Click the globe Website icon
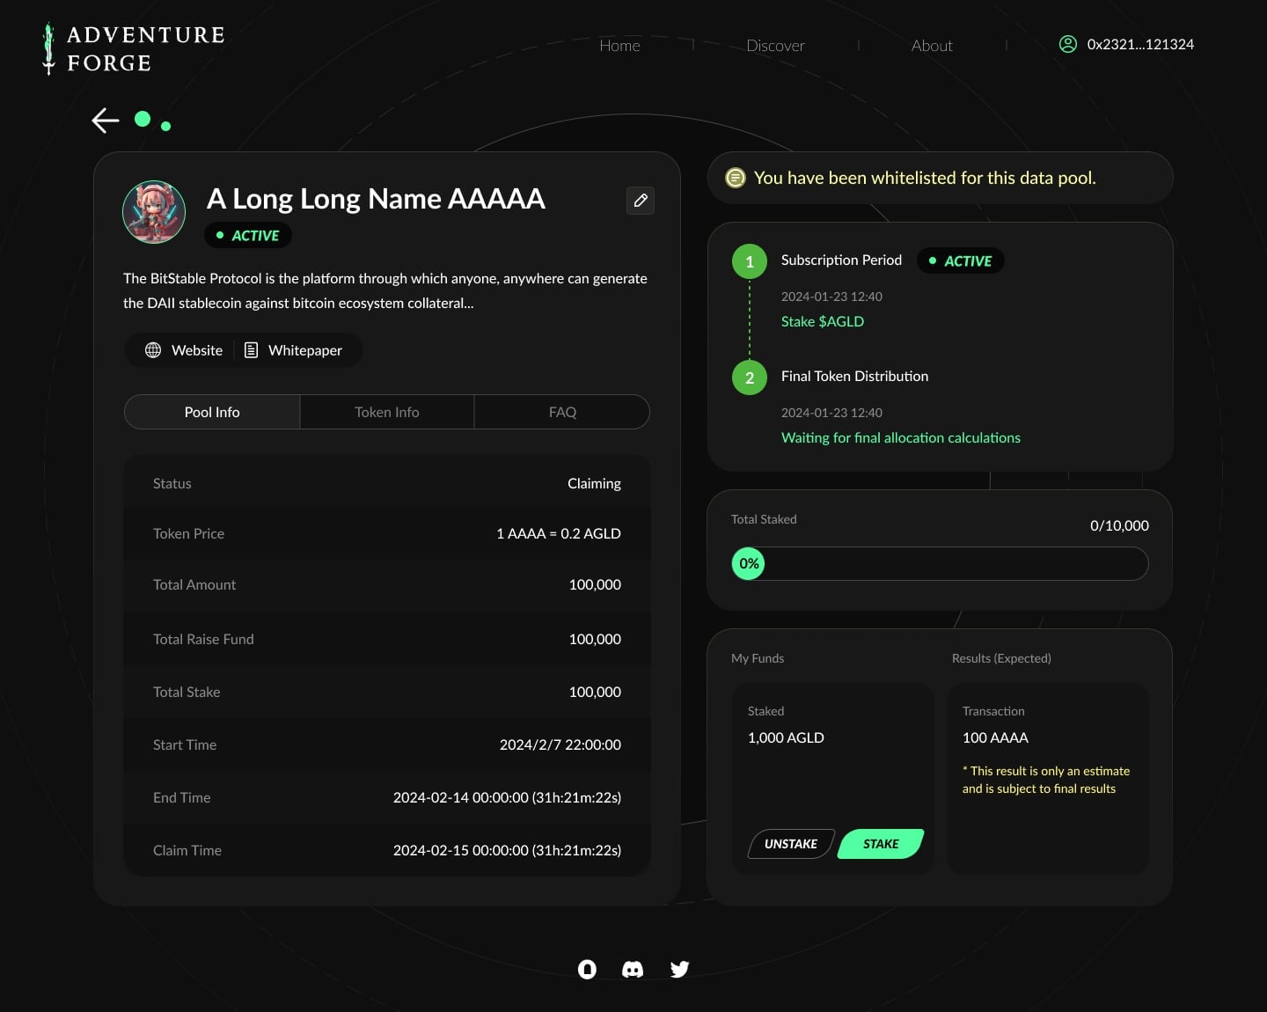 pos(153,350)
